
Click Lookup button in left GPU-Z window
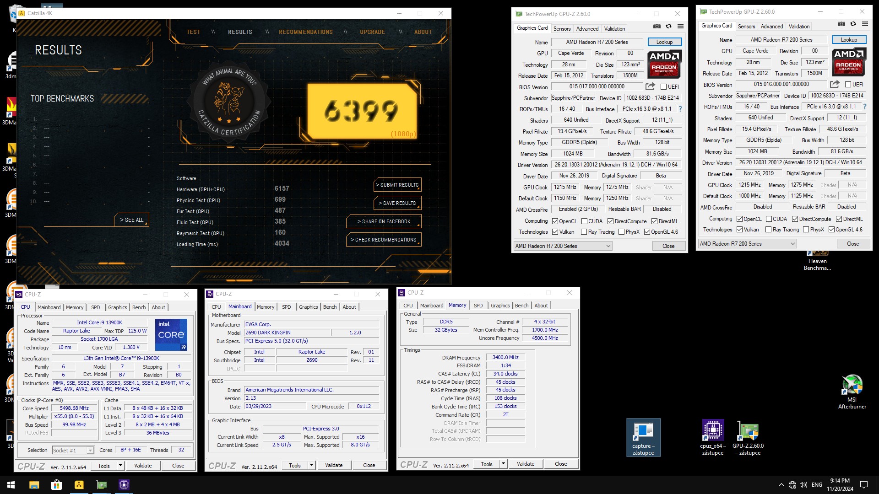[664, 42]
